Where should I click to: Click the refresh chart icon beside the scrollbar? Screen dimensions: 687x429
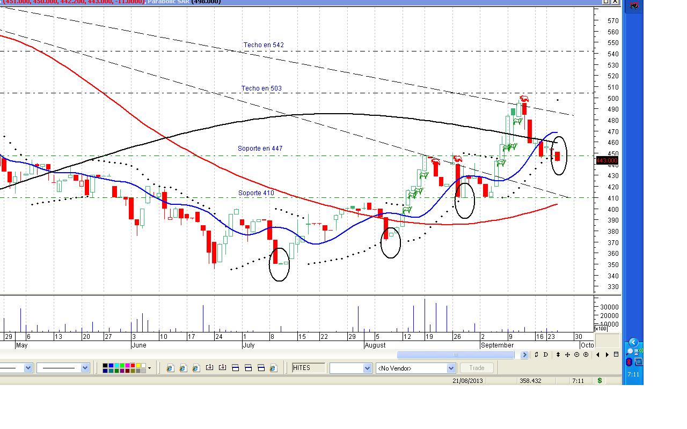pyautogui.click(x=536, y=354)
